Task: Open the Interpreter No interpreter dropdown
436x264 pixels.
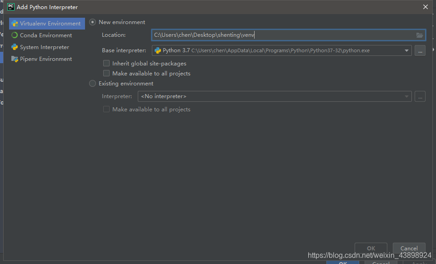Action: [x=275, y=96]
